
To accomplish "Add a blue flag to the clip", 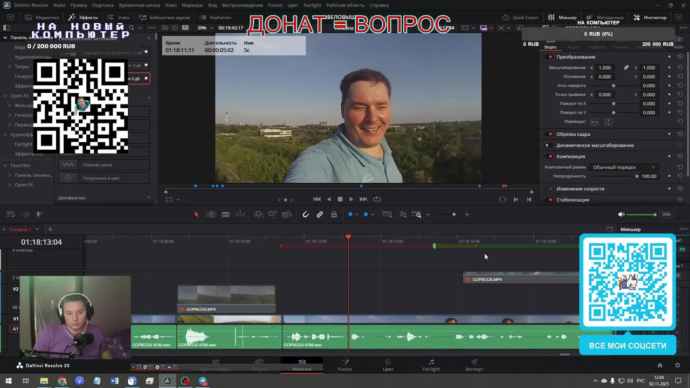I will pos(350,214).
